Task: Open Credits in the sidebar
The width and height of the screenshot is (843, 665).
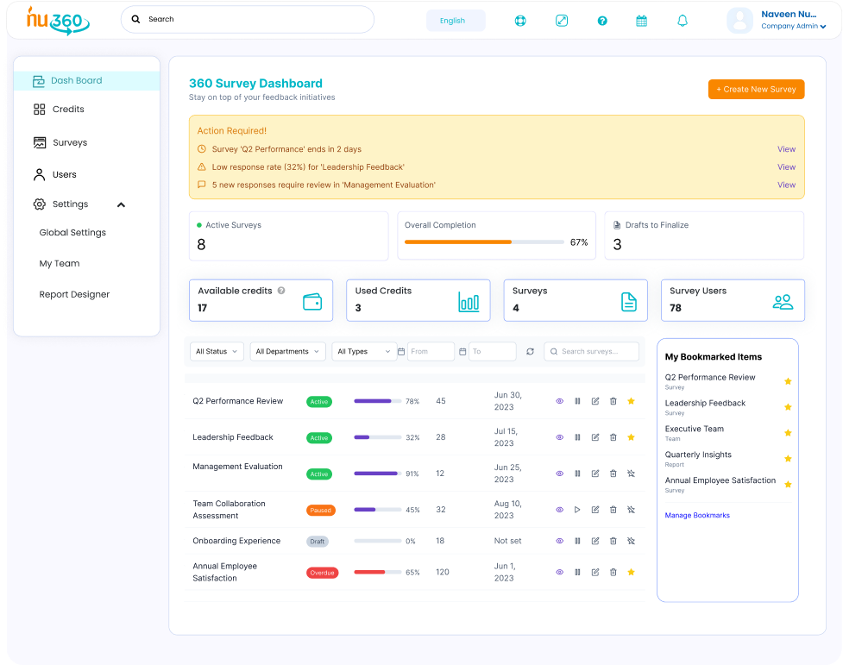Action: pyautogui.click(x=68, y=110)
